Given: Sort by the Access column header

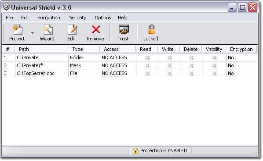Looking at the screenshot, I should click(118, 49).
